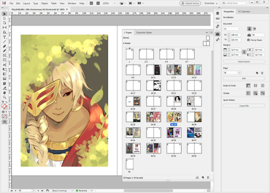Open the Character Styles dock icon
The width and height of the screenshot is (270, 193).
point(217,40)
